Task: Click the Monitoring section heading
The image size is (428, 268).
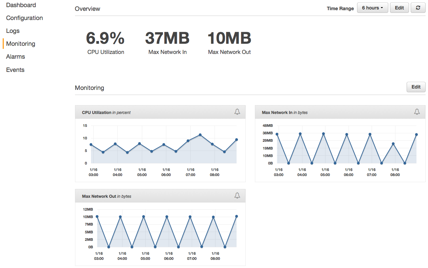Action: click(90, 88)
